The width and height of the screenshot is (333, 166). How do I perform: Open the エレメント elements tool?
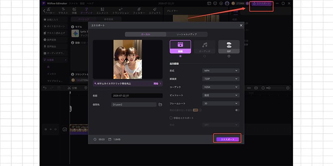102,11
